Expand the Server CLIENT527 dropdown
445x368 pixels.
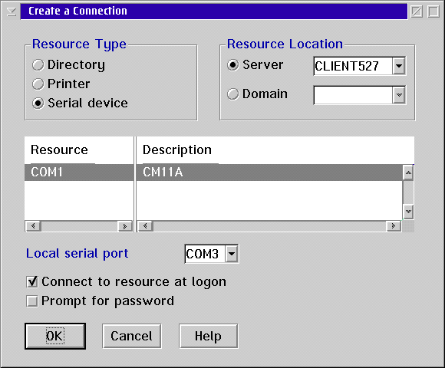(399, 66)
